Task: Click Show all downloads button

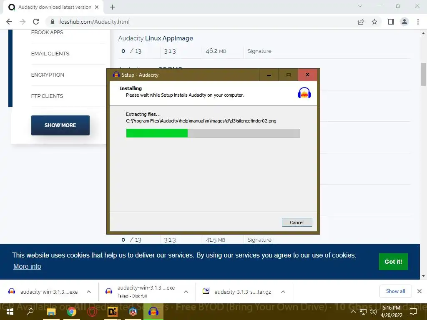Action: coord(395,291)
